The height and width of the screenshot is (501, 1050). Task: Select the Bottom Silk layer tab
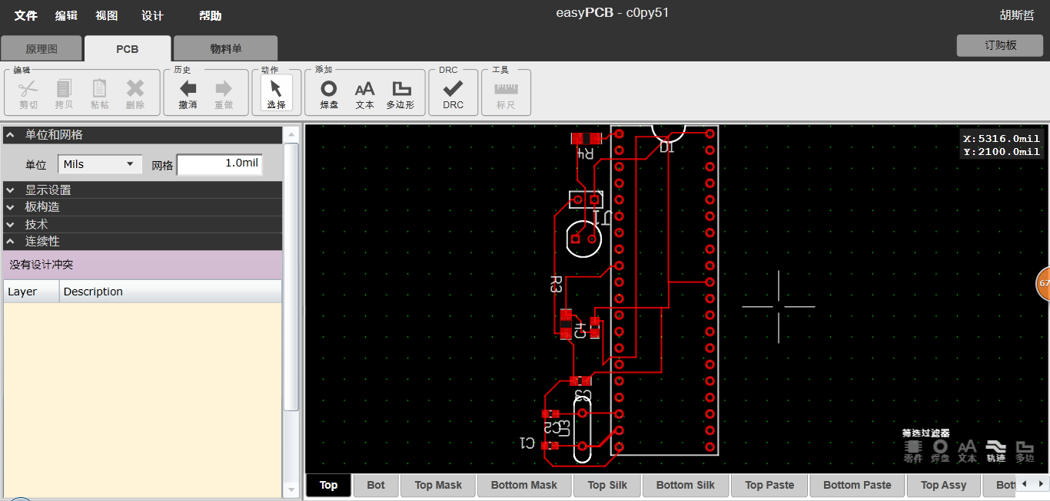pos(686,485)
